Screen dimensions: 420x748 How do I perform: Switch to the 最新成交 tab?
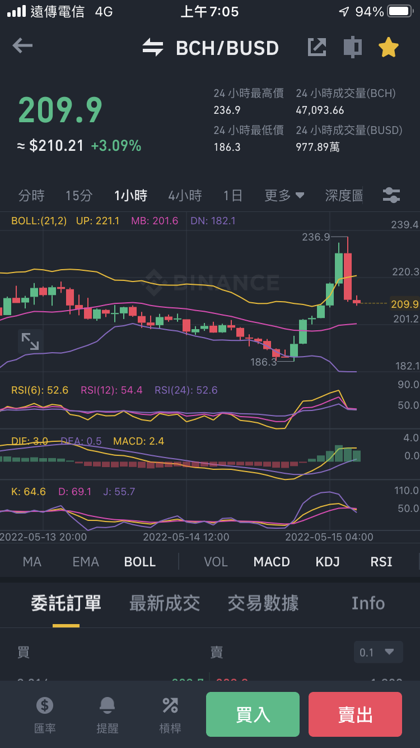[x=165, y=603]
